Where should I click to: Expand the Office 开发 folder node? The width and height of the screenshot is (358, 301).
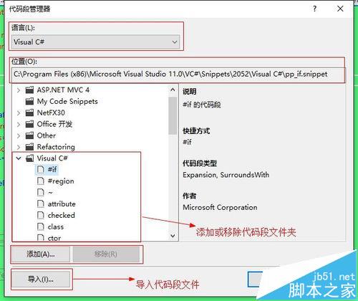click(x=19, y=124)
